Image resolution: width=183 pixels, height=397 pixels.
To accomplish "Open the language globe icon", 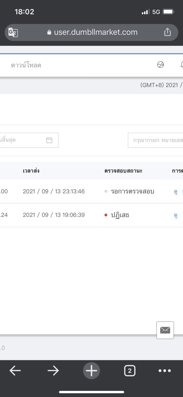I will (160, 65).
